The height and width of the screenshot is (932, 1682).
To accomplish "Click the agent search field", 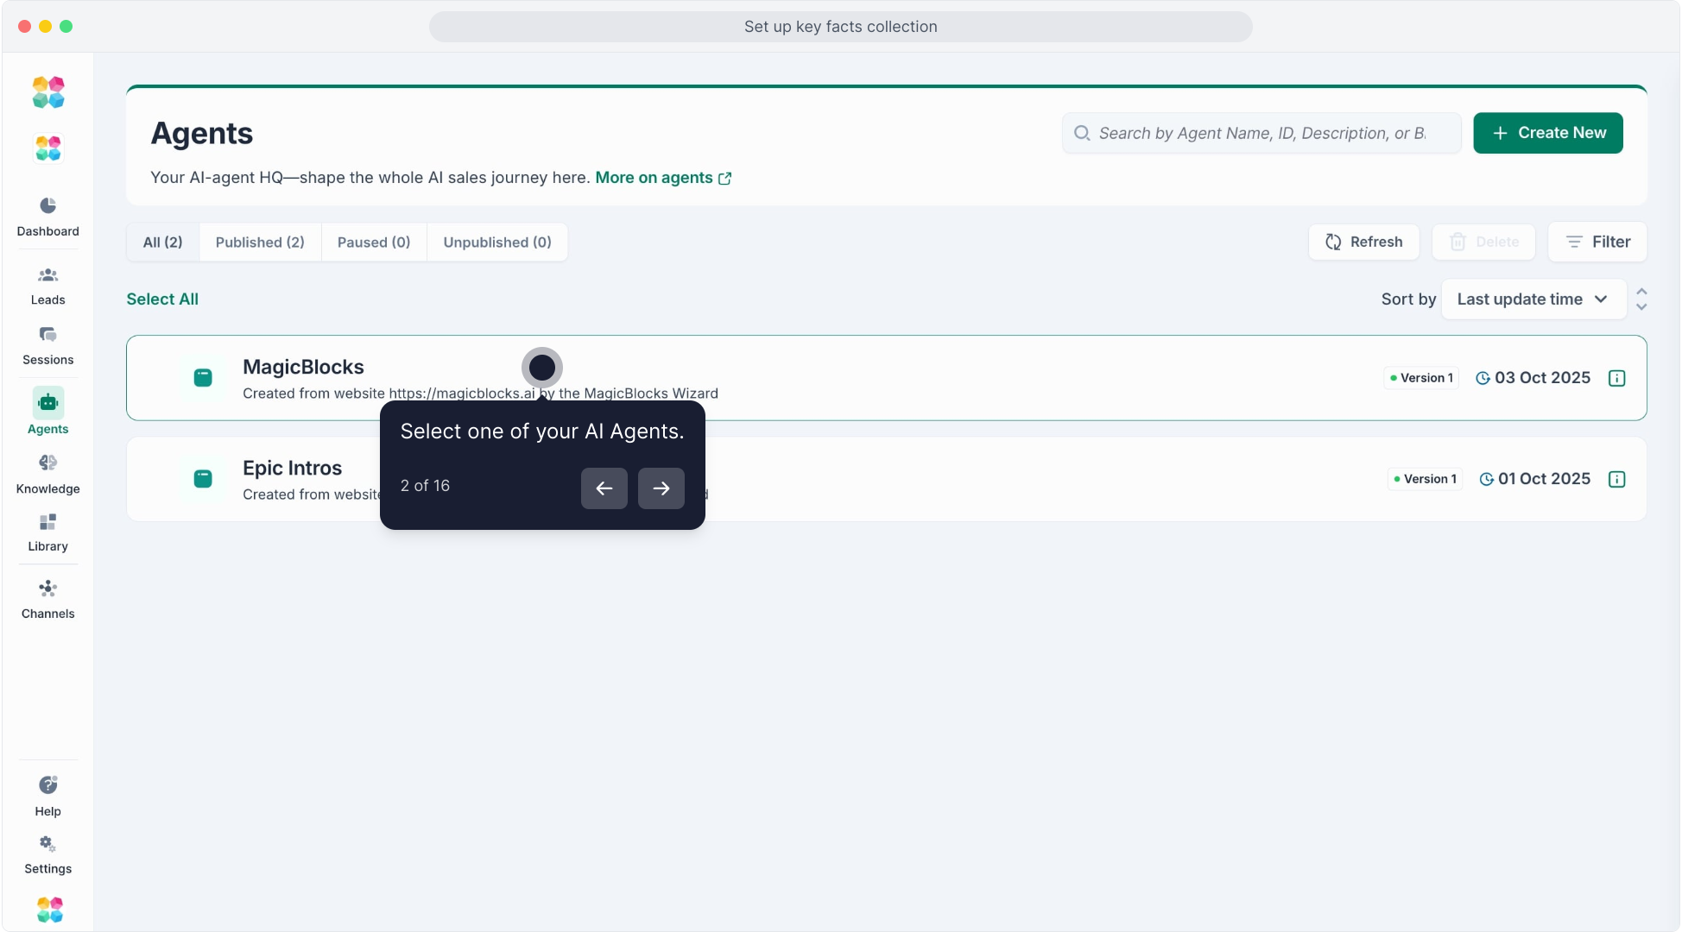I will (x=1261, y=133).
